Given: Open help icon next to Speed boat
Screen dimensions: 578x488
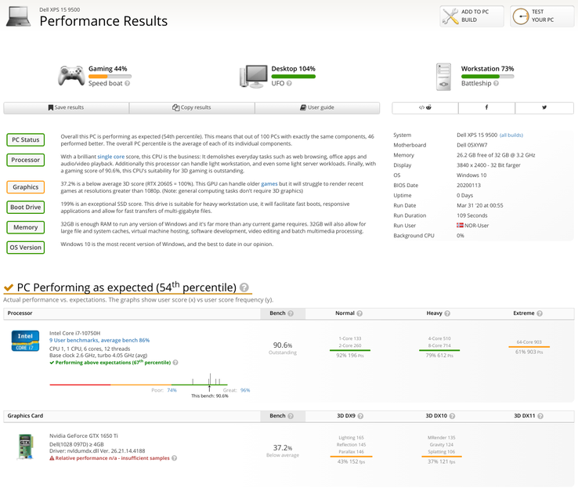Looking at the screenshot, I should click(x=127, y=83).
